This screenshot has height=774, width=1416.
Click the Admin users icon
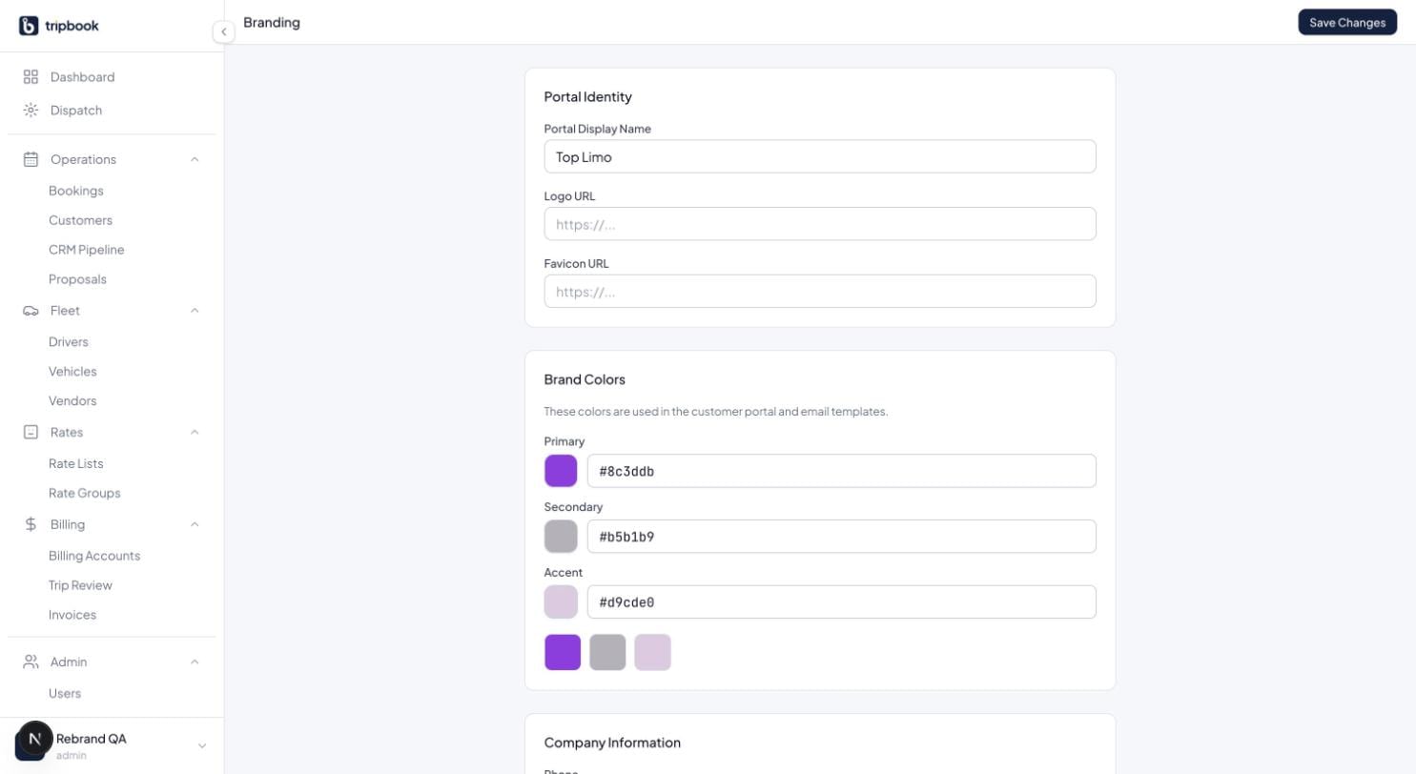(x=31, y=662)
